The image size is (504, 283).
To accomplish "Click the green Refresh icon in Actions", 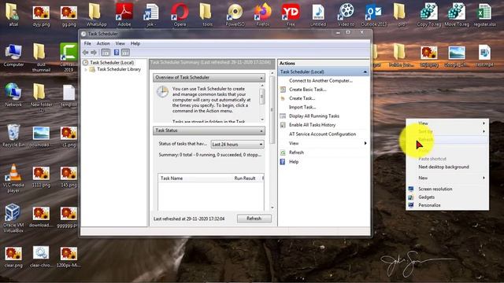I will [283, 153].
